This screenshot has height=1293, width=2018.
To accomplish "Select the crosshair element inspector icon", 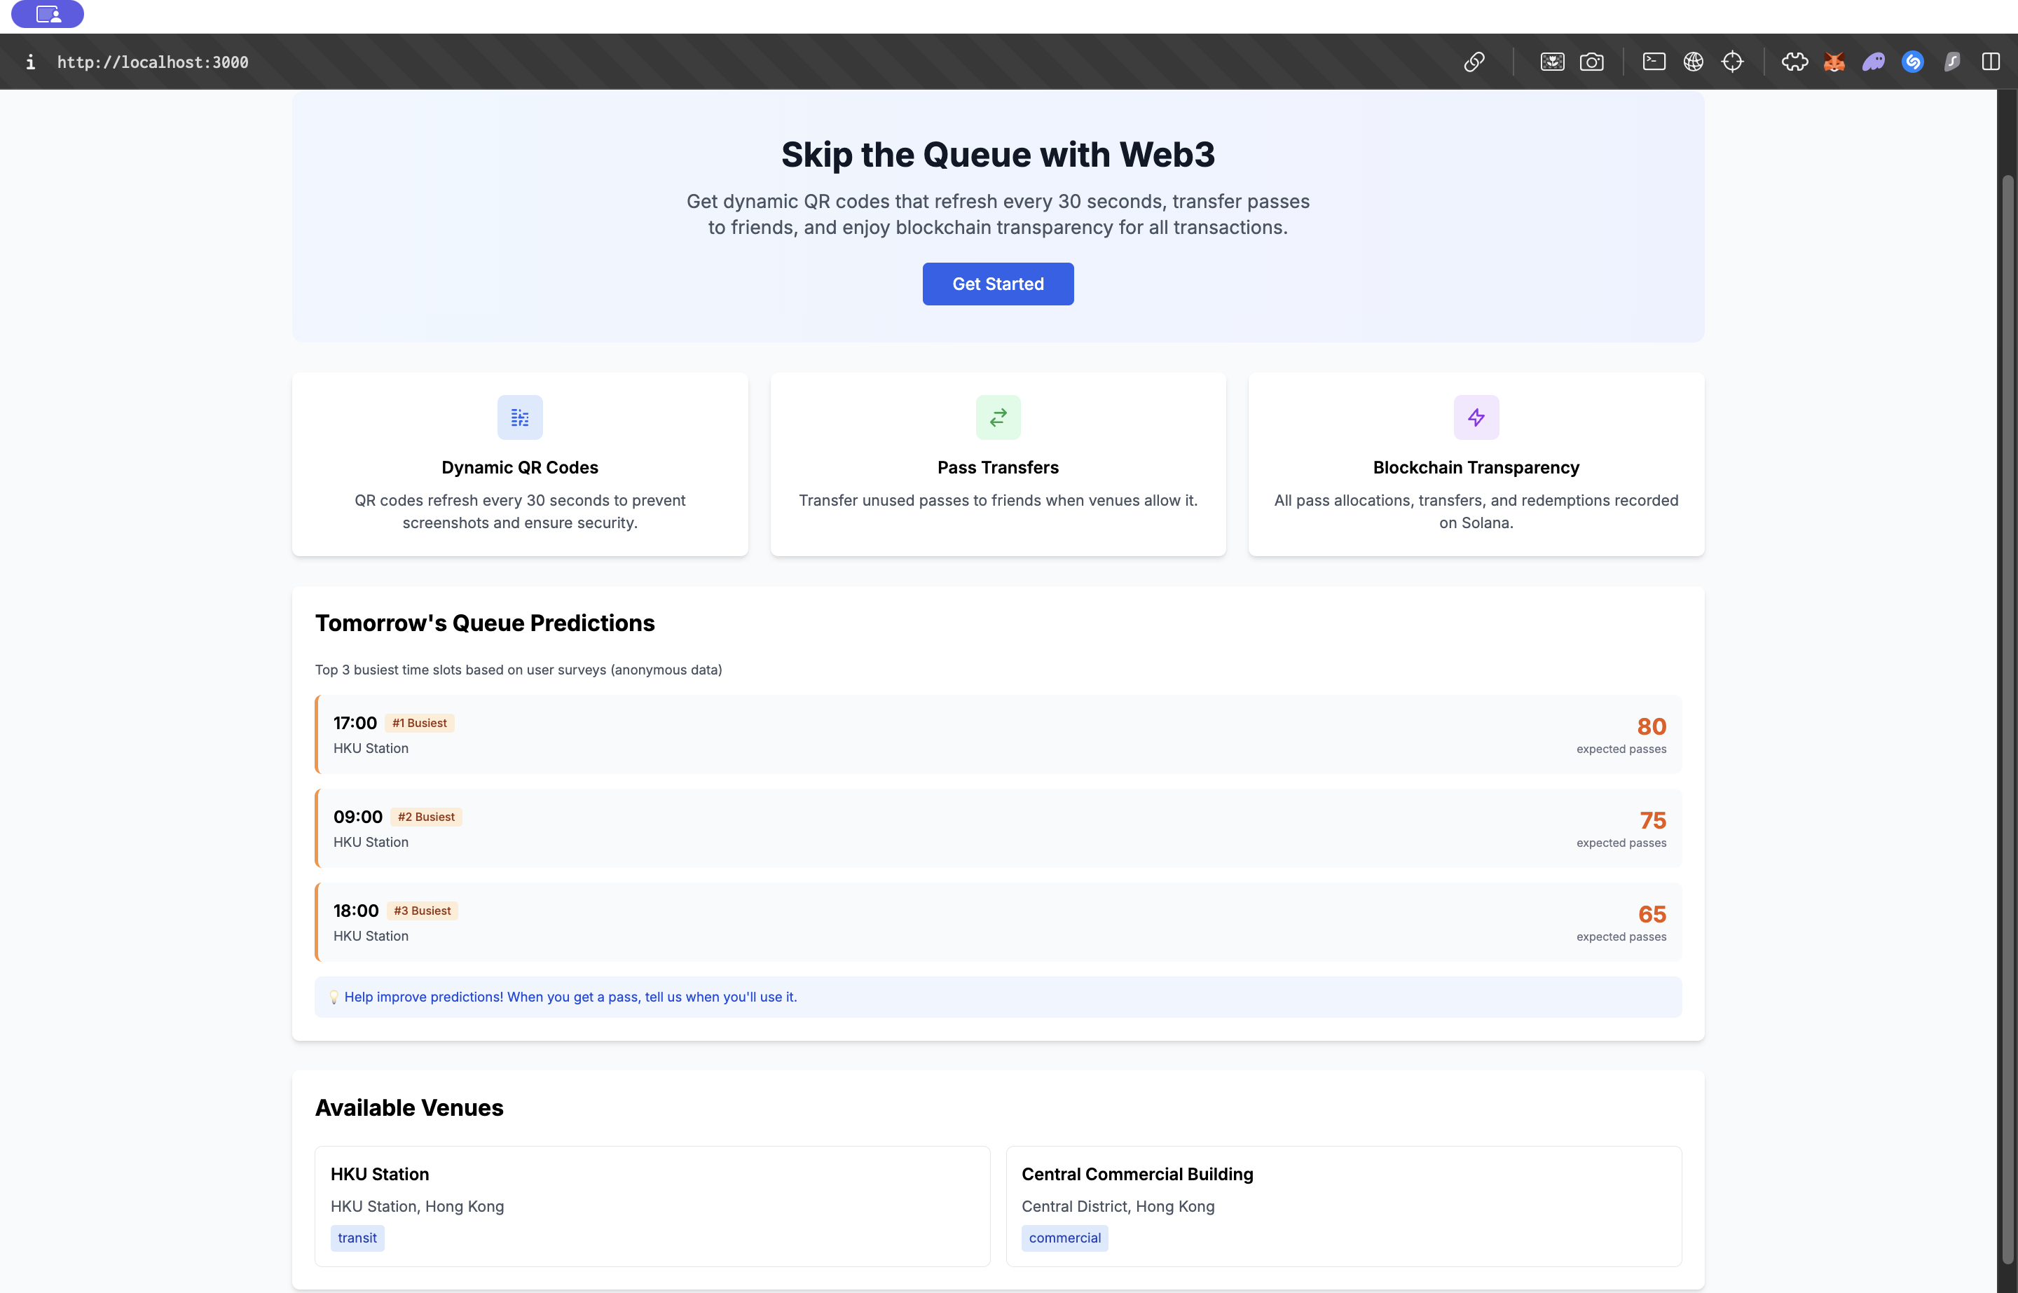I will pos(1733,62).
